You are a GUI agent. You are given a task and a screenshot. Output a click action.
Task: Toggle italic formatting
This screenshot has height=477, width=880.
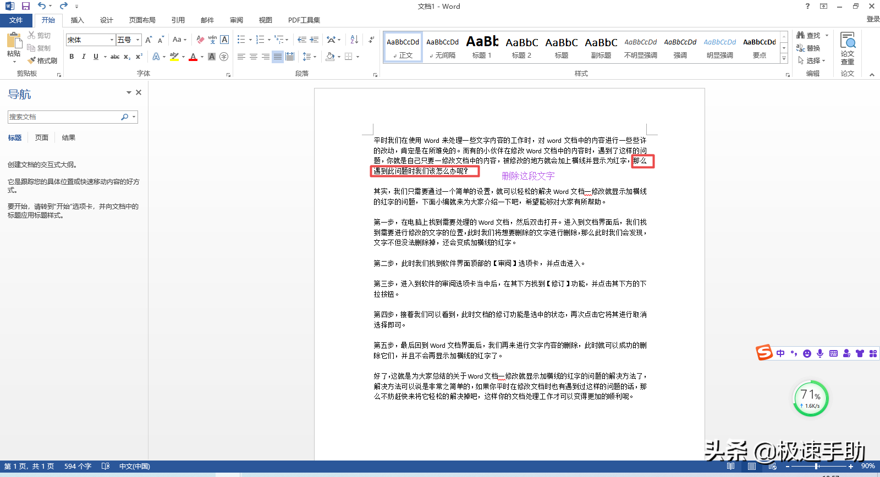84,57
